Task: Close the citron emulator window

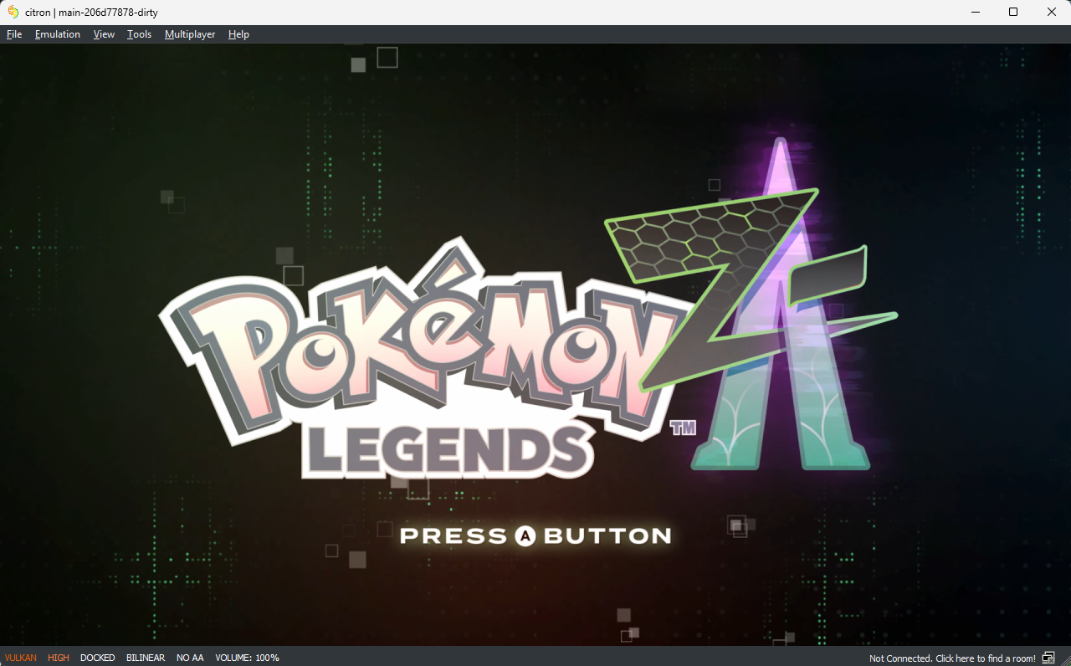Action: (1052, 12)
